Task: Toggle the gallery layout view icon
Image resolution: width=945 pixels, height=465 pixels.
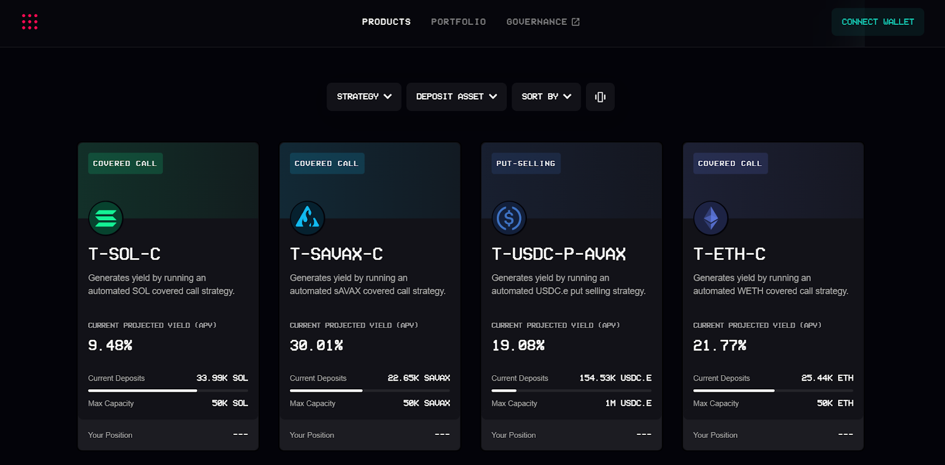Action: coord(600,97)
